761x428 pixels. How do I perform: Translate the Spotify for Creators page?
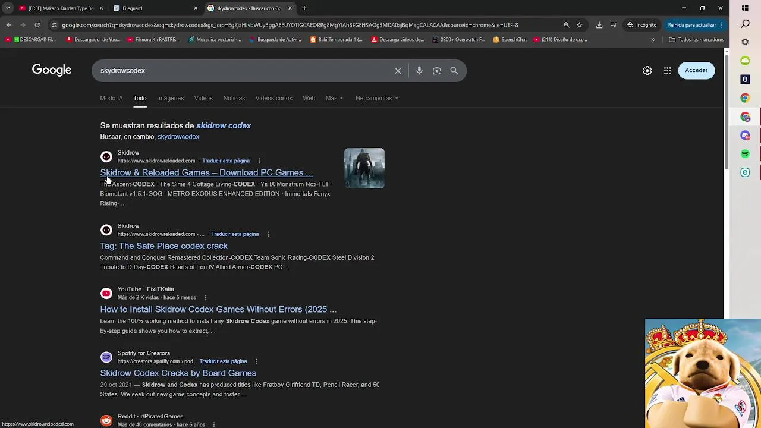pyautogui.click(x=223, y=361)
